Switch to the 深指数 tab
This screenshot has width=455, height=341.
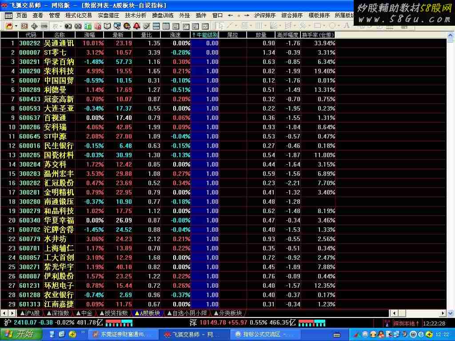[x=58, y=313]
